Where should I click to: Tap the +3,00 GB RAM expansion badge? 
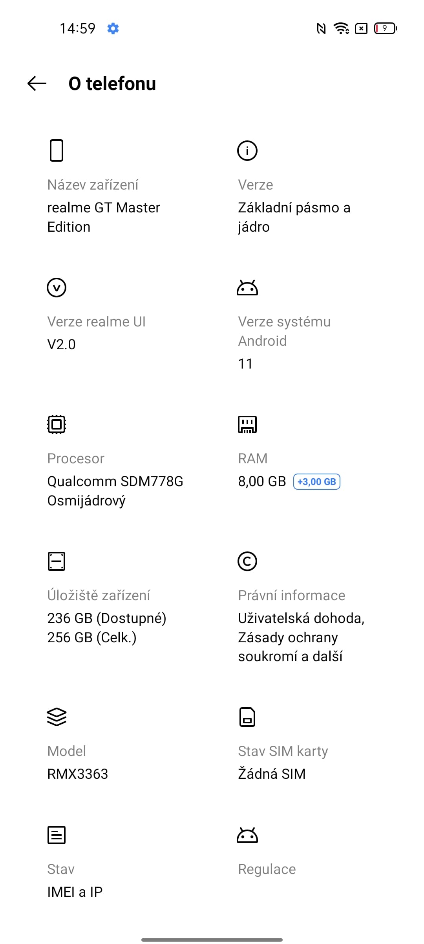317,481
